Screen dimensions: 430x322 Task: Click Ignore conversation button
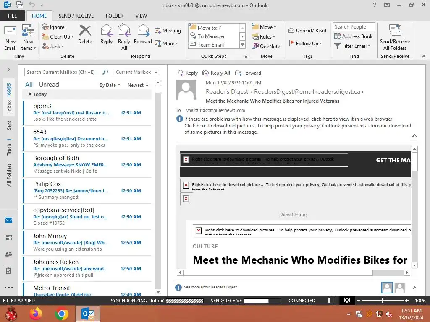coord(53,27)
